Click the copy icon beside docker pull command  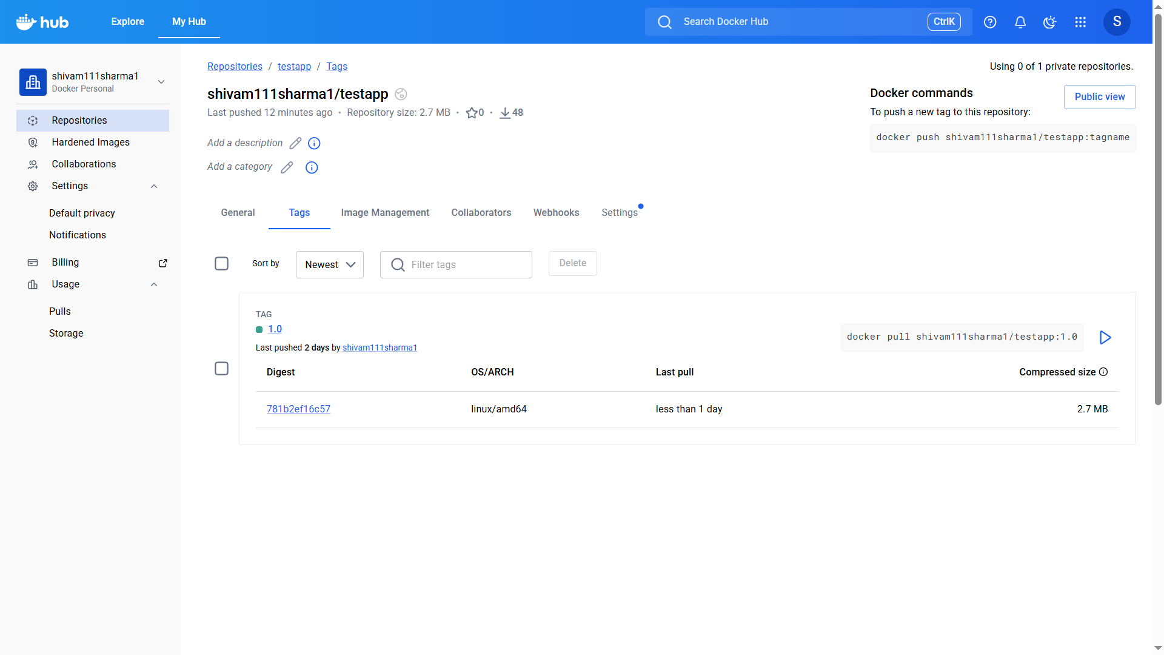(x=1105, y=337)
